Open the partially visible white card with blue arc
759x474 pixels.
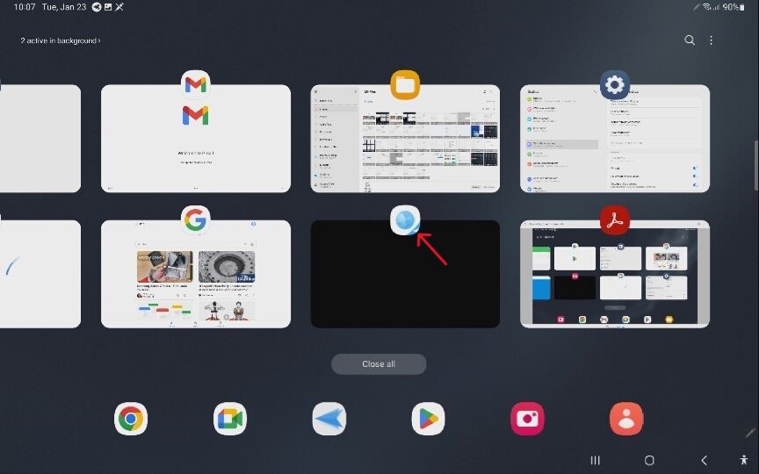[x=40, y=274]
